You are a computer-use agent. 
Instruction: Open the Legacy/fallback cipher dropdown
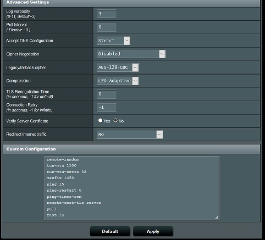(x=118, y=68)
